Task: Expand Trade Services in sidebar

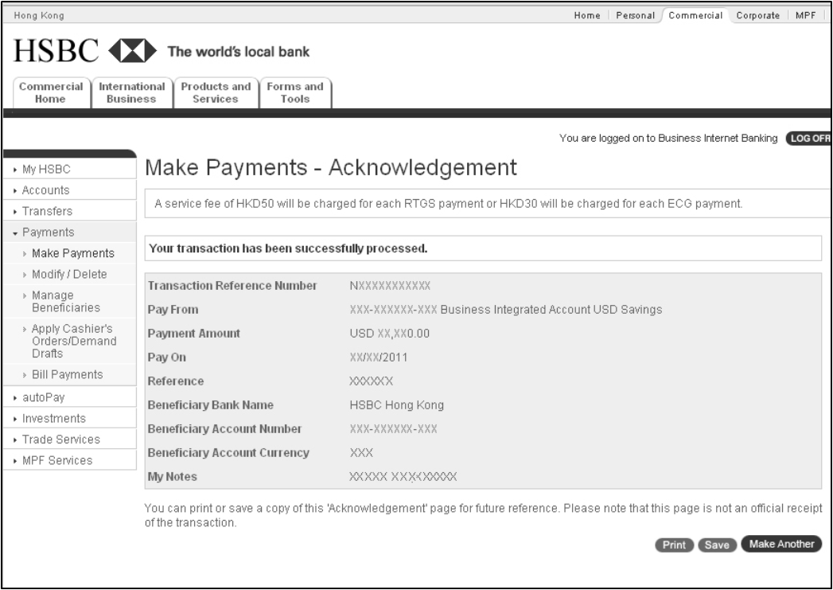Action: (x=60, y=440)
